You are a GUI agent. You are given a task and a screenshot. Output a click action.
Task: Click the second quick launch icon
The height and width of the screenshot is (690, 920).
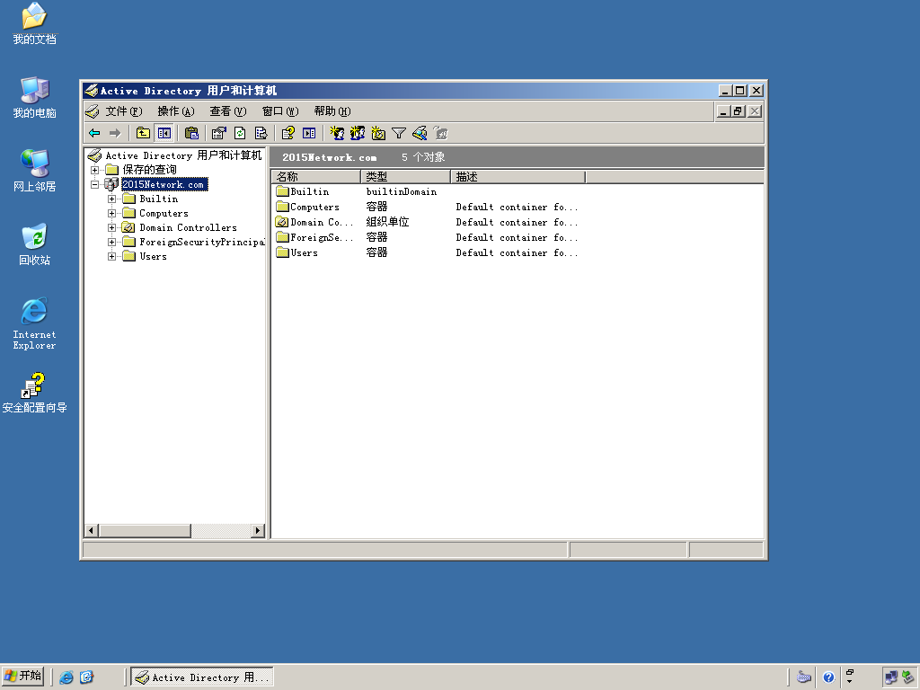tap(86, 677)
